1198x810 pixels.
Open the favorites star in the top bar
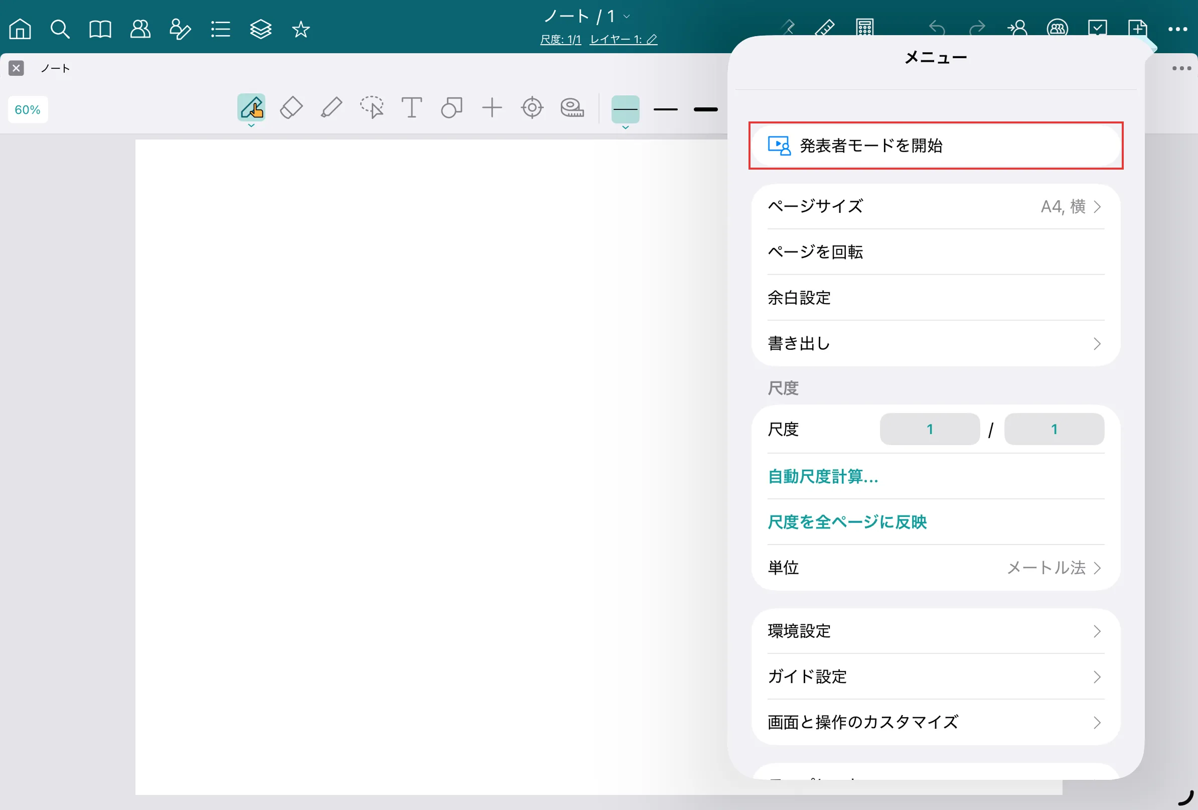click(301, 30)
